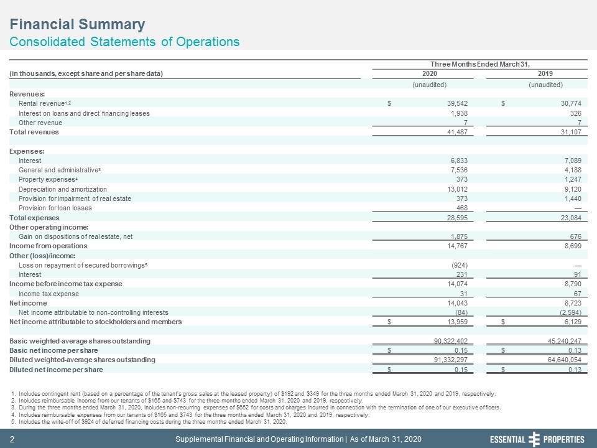Click net income value 14,043
This screenshot has height=448, width=597.
tap(457, 303)
